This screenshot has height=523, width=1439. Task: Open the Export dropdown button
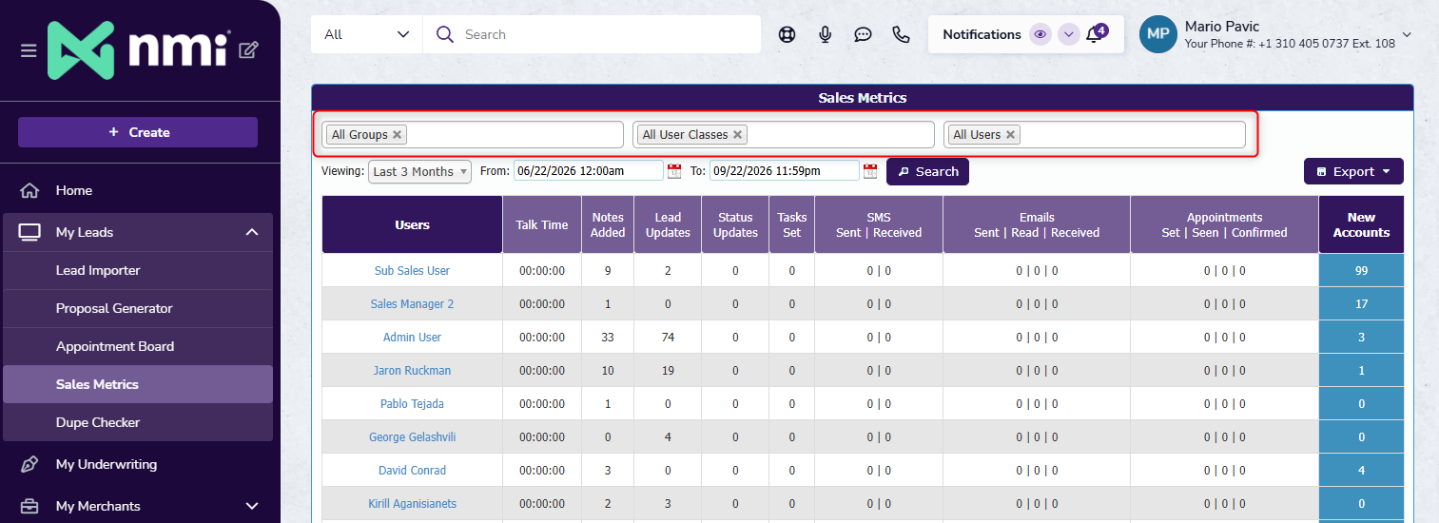1353,171
